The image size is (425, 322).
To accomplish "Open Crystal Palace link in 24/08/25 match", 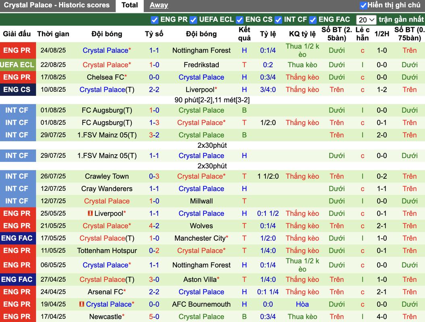I will point(106,50).
